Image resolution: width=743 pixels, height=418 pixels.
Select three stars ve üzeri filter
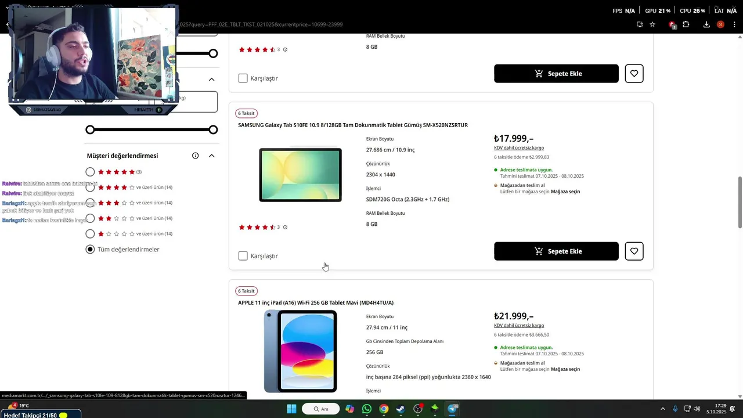coord(90,203)
